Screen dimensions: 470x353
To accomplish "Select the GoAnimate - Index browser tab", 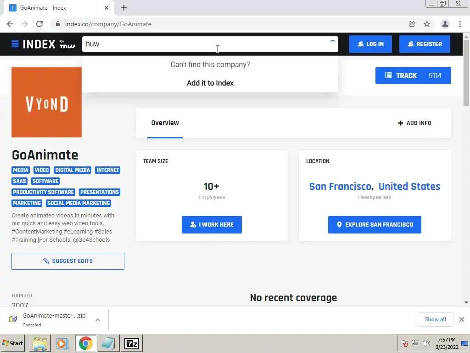I will pos(58,8).
